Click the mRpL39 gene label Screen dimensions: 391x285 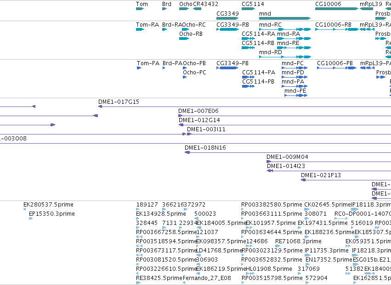pyautogui.click(x=370, y=4)
